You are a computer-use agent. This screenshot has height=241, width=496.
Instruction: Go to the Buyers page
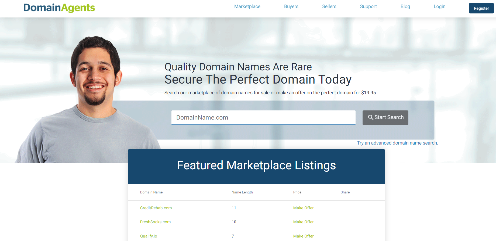291,6
